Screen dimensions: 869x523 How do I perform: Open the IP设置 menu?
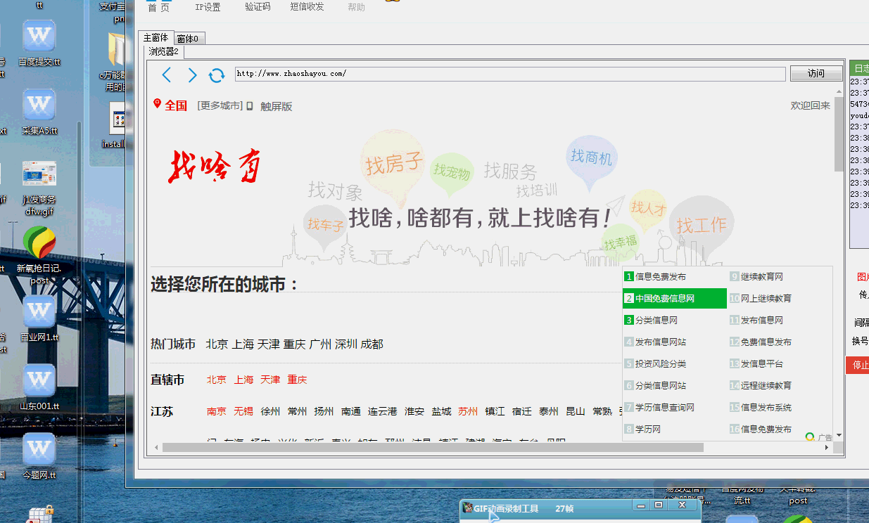[x=208, y=7]
